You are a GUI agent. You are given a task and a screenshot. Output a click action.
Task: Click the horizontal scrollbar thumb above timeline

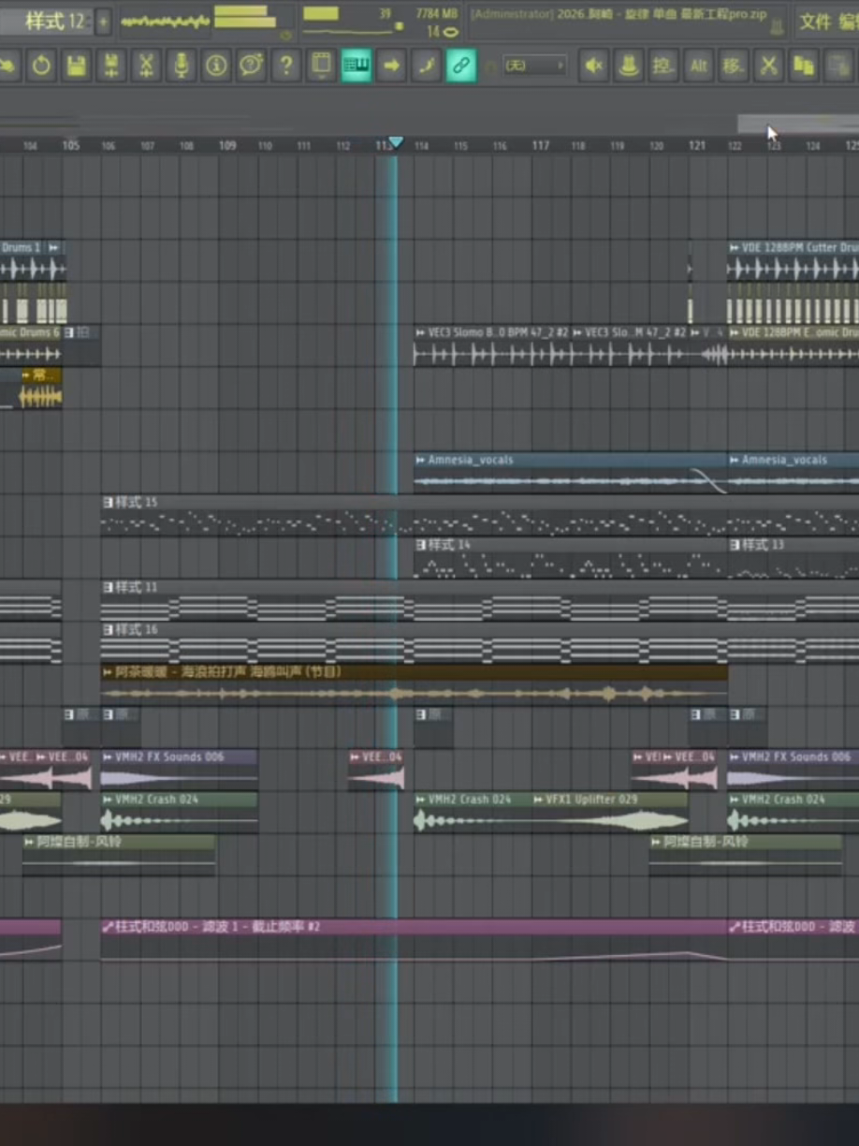[x=797, y=124]
